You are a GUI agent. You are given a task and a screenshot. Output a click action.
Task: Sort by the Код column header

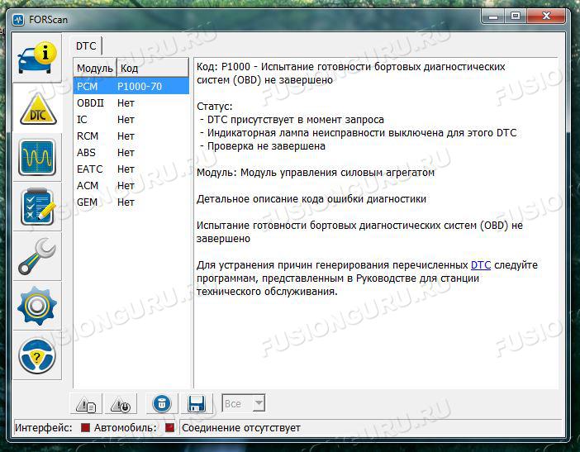click(x=153, y=68)
